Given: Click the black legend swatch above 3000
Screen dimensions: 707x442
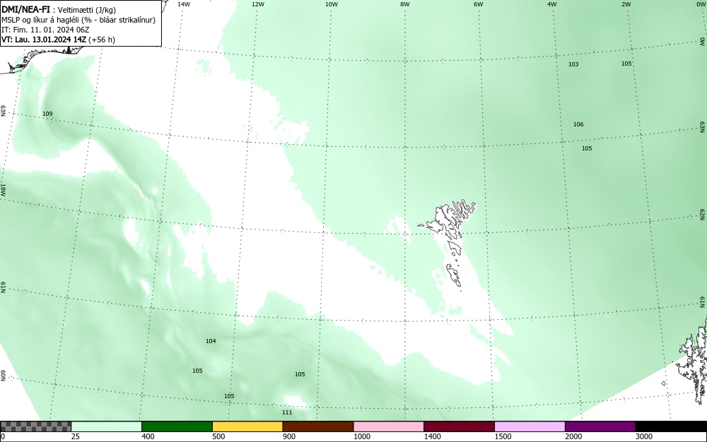Looking at the screenshot, I should [x=671, y=426].
